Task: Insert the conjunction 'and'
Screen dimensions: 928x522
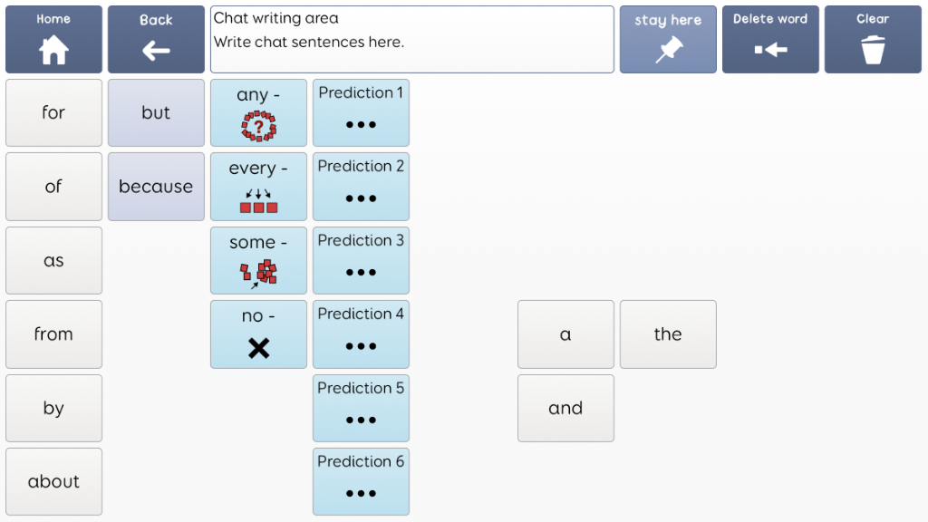Action: point(565,408)
